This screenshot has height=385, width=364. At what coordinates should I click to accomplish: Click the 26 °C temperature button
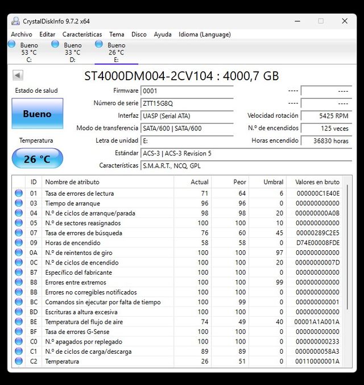point(38,159)
